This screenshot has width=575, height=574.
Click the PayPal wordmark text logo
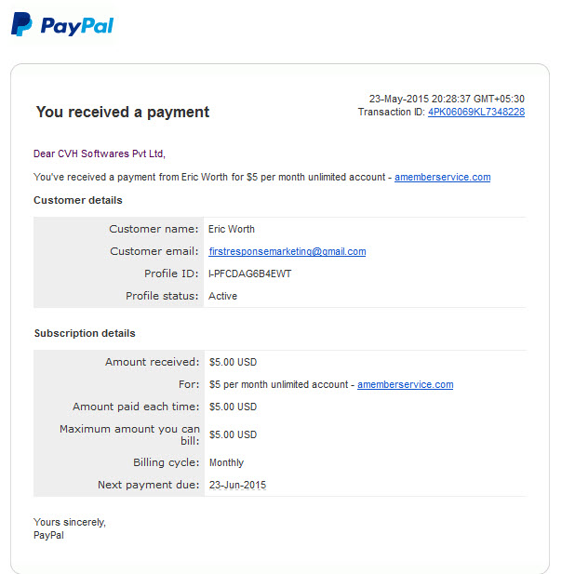coord(77,26)
